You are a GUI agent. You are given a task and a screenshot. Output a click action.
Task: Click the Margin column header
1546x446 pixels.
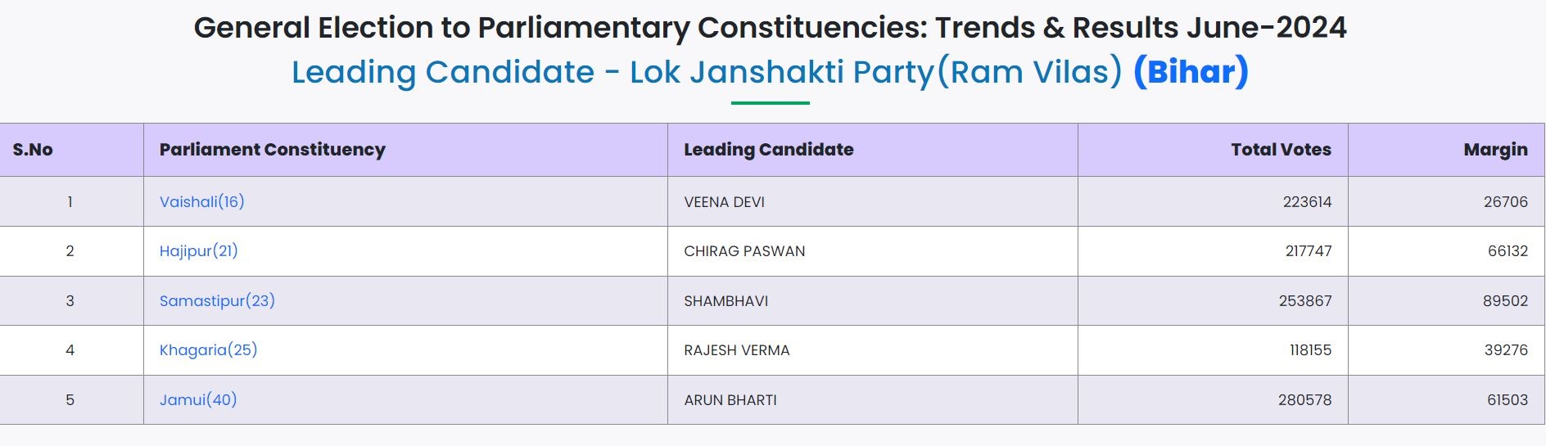pyautogui.click(x=1495, y=150)
